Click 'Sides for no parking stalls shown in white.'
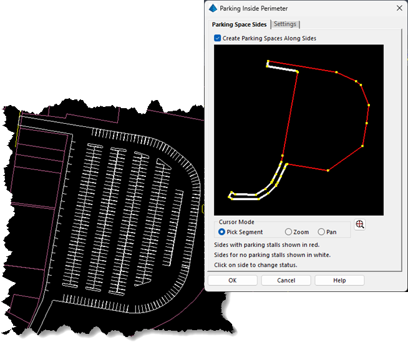Viewport: 408px width, 342px height. click(x=272, y=255)
